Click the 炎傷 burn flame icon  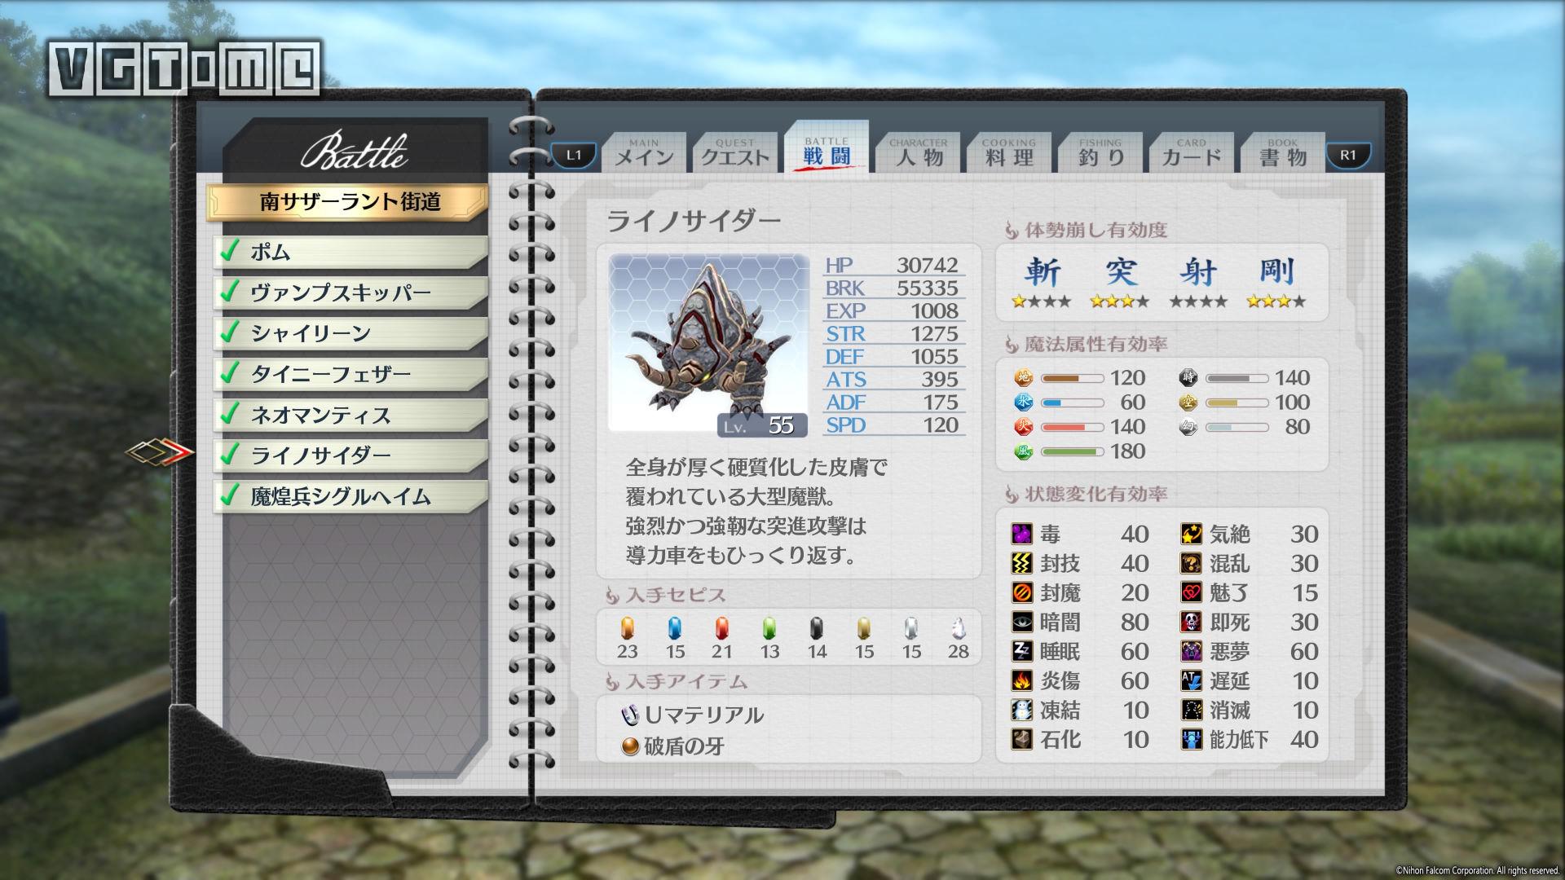pos(1021,681)
